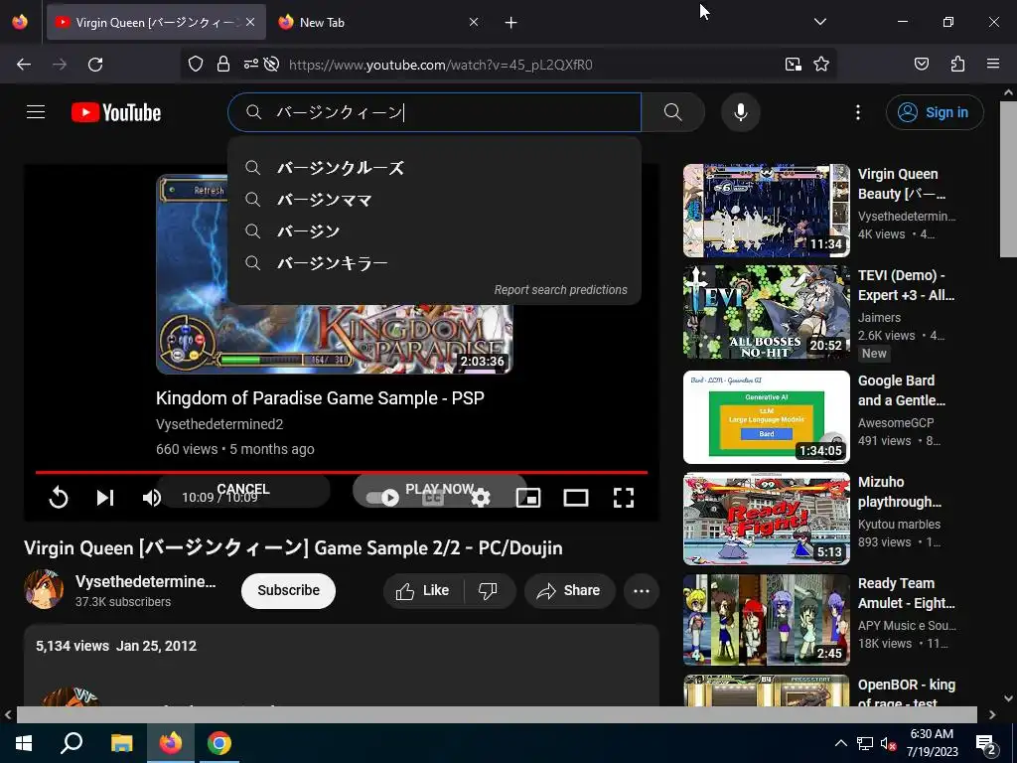Click the address bar URL
Viewport: 1017px width, 763px height.
point(440,65)
